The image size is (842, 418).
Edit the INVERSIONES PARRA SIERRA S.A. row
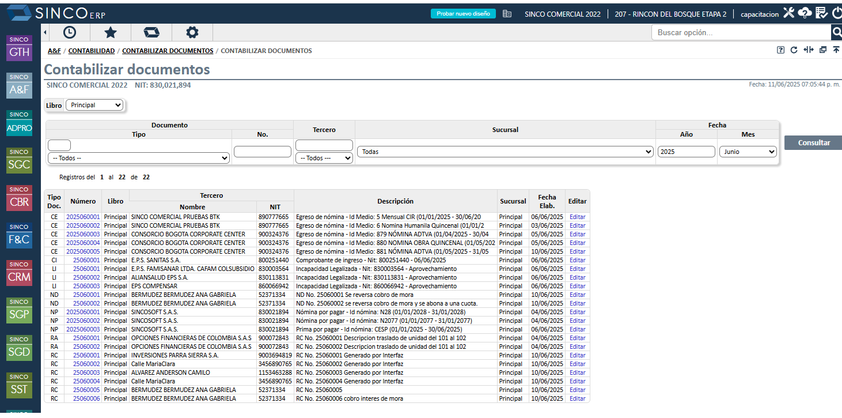[x=577, y=355]
